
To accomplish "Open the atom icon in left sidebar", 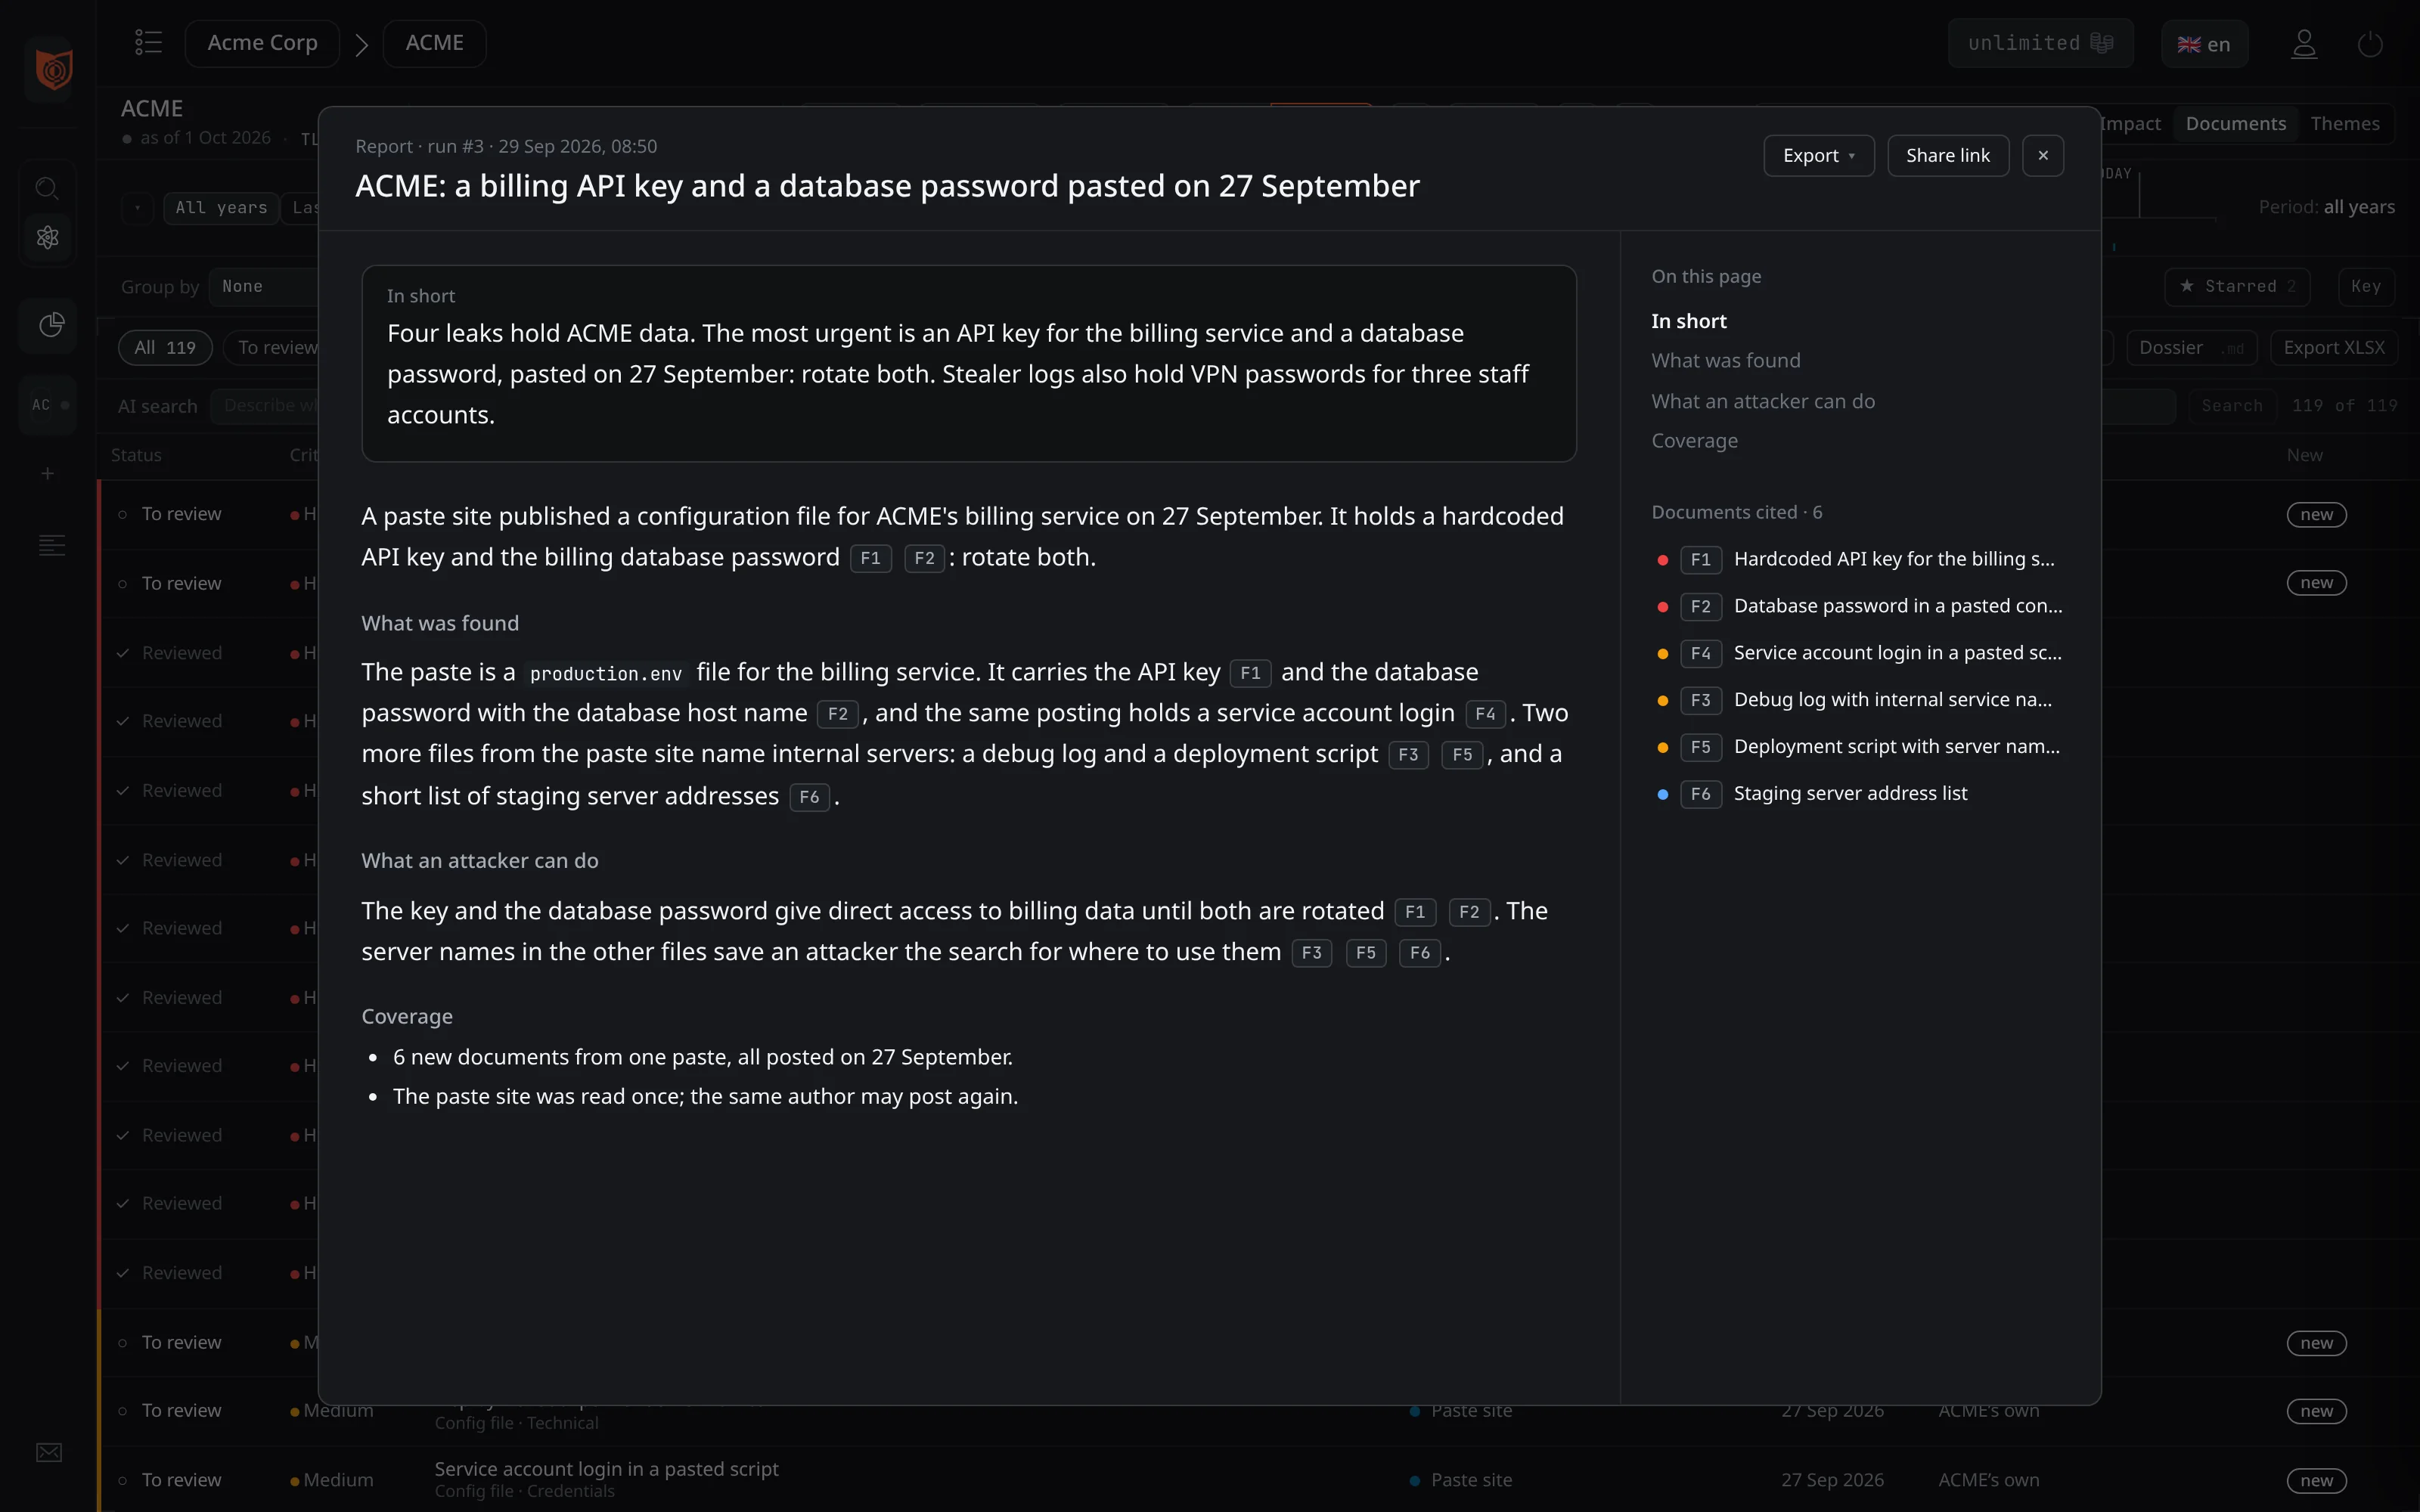I will click(47, 237).
